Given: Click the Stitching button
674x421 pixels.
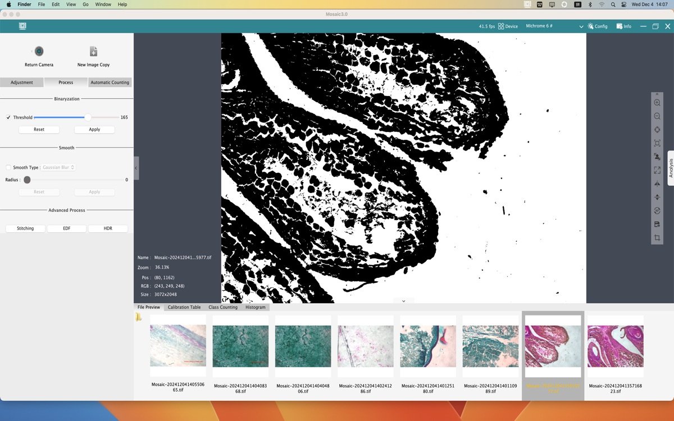Looking at the screenshot, I should tap(25, 228).
